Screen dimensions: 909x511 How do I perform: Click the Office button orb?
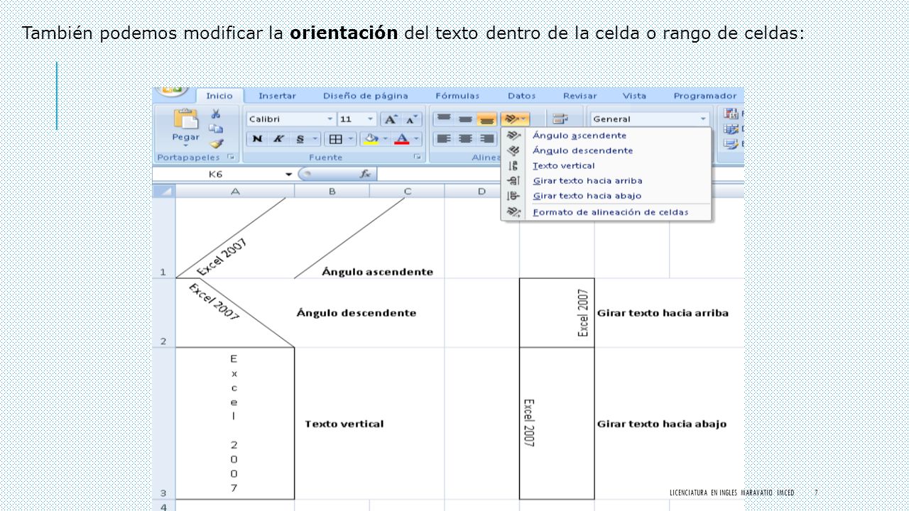(171, 91)
